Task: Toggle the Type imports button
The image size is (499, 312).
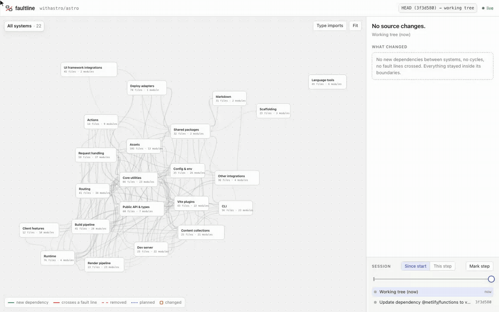Action: (x=330, y=26)
